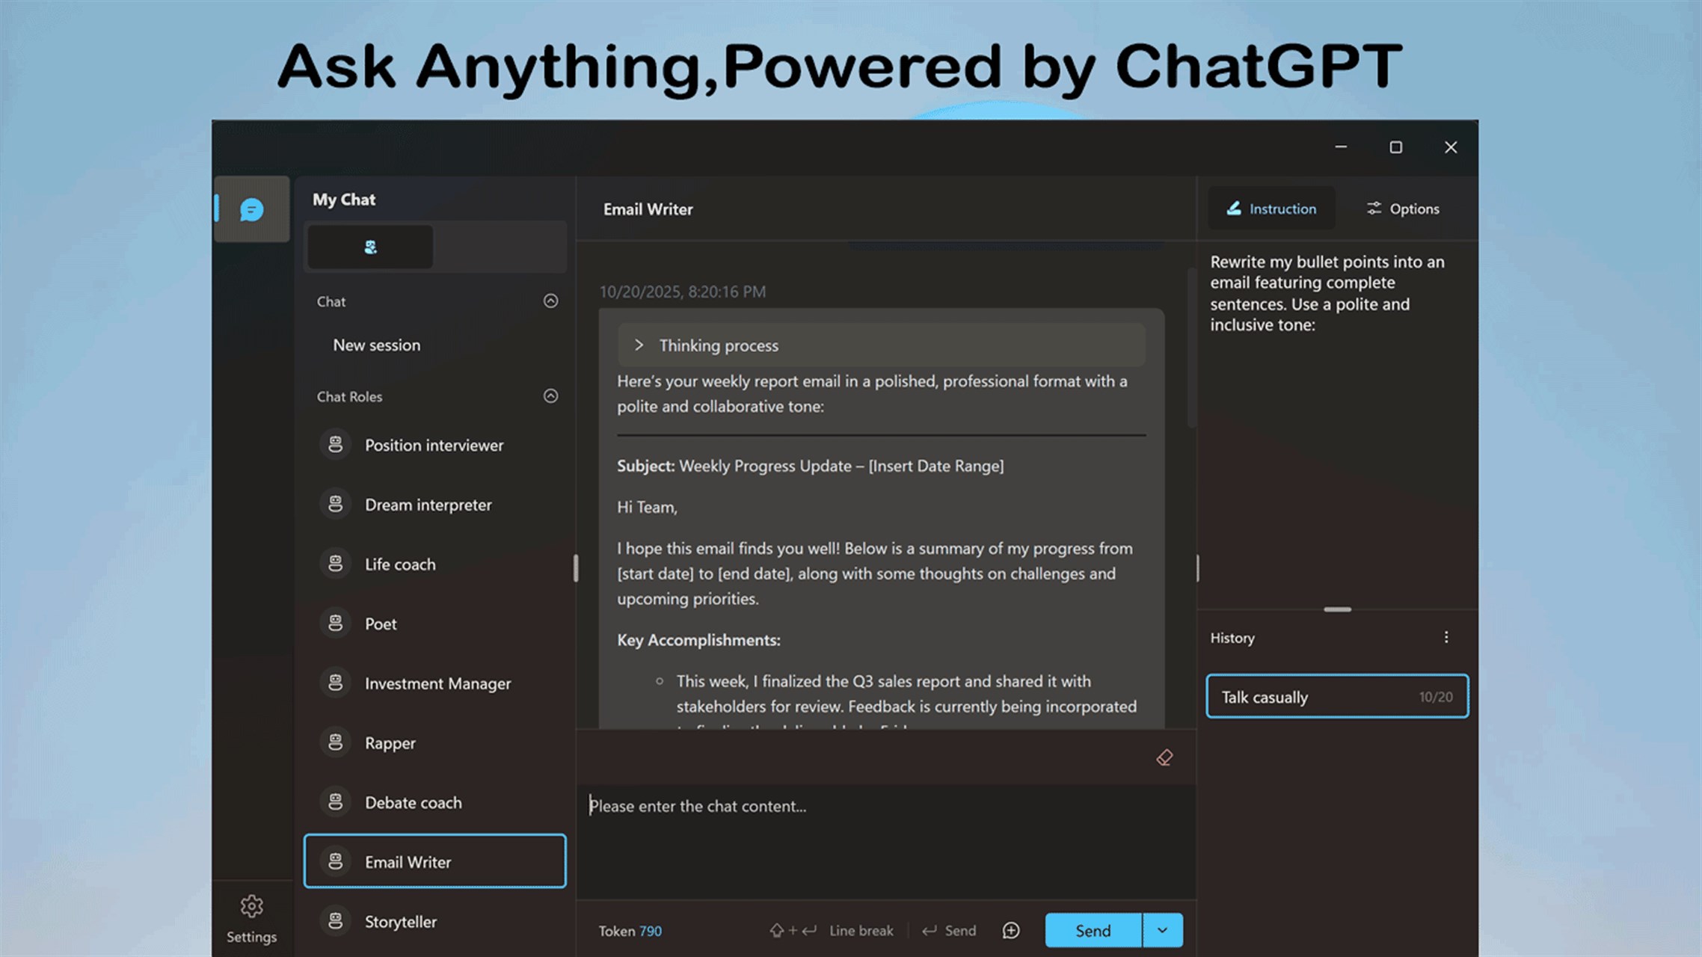Open the Send button dropdown arrow
This screenshot has height=957, width=1702.
point(1162,930)
